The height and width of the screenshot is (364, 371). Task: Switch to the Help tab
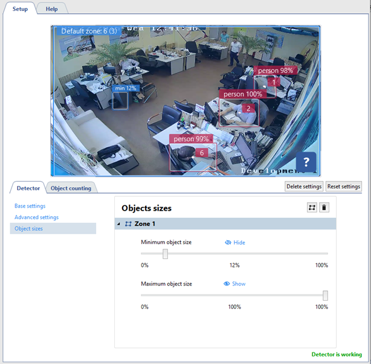tap(52, 9)
